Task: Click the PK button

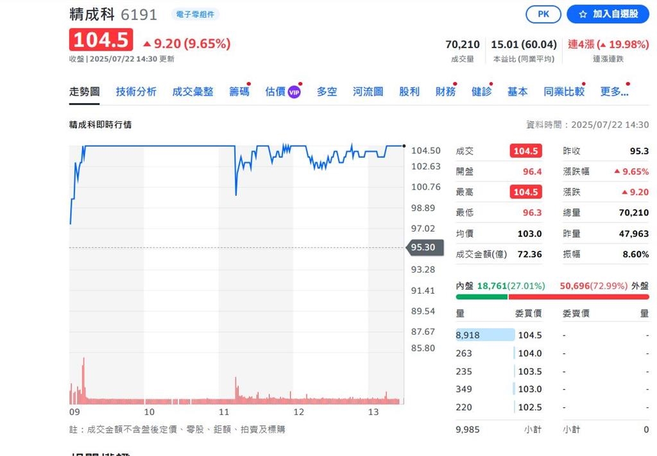Action: point(543,13)
